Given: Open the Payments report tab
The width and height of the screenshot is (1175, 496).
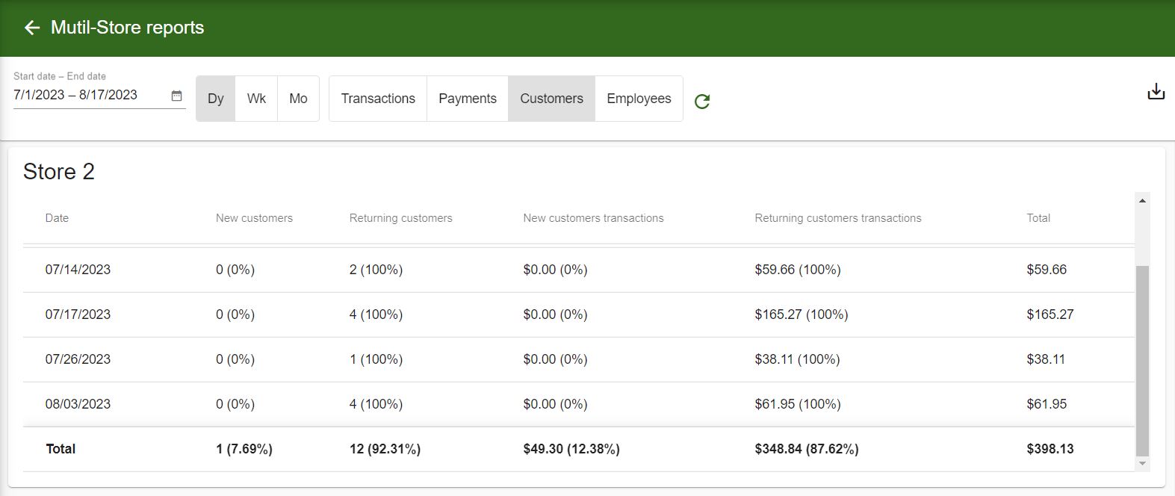Looking at the screenshot, I should pos(468,99).
